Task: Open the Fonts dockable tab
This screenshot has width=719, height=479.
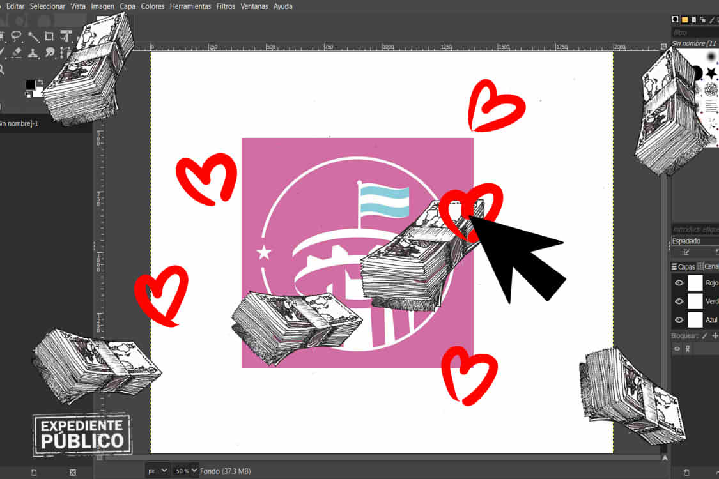Action: point(694,19)
